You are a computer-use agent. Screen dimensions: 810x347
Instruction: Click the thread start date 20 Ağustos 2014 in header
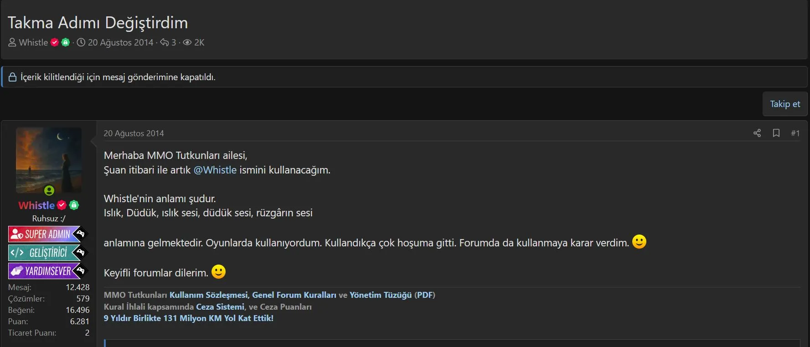click(120, 42)
